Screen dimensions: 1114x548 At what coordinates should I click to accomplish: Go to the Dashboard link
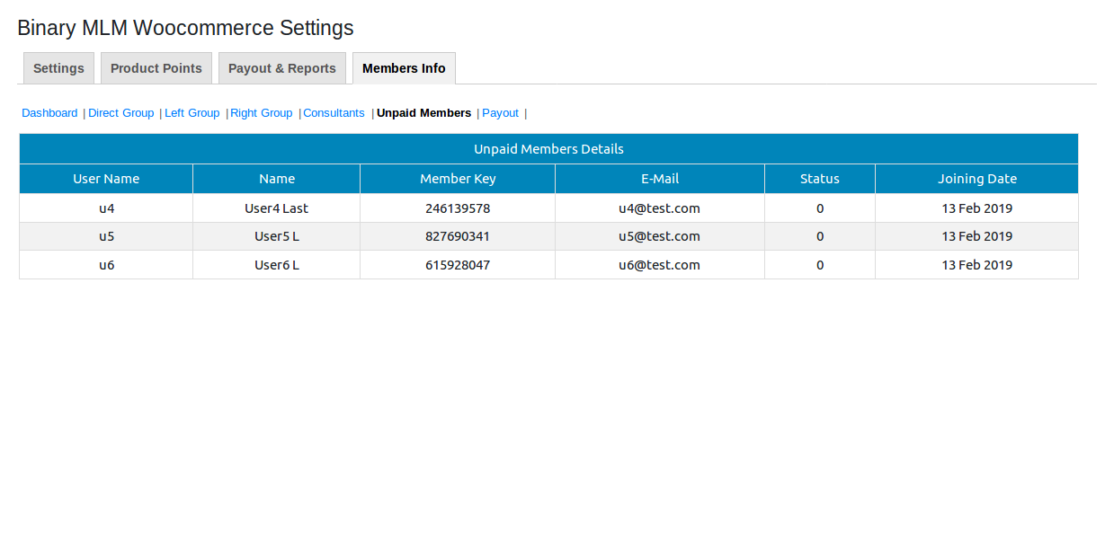pyautogui.click(x=49, y=113)
